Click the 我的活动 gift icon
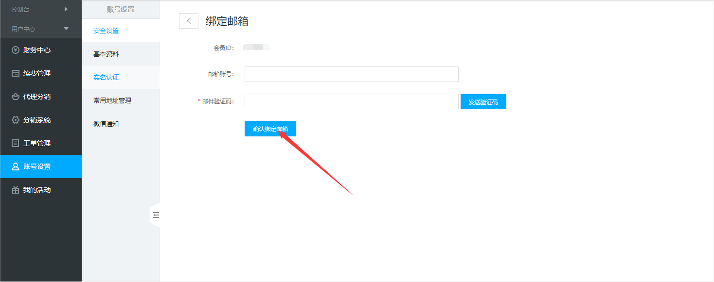 16,190
